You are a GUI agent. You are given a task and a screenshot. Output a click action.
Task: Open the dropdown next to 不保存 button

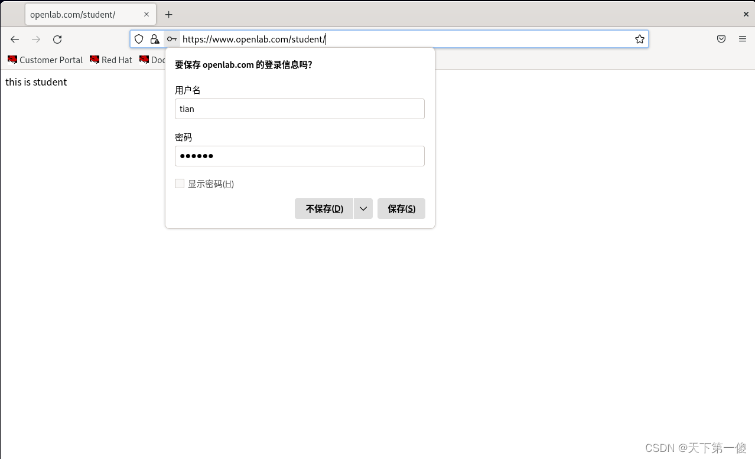pos(363,208)
